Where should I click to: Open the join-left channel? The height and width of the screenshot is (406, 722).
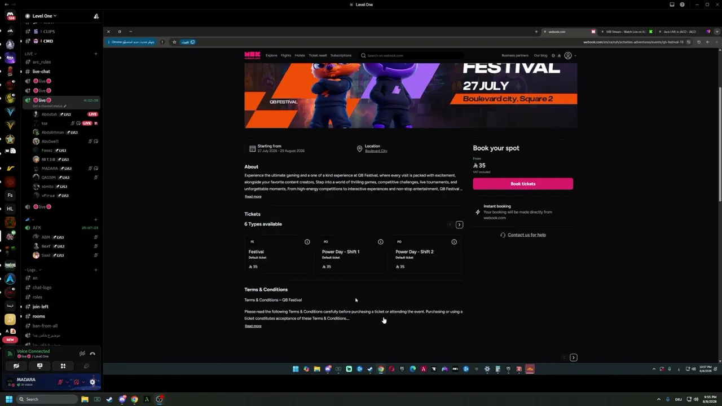coord(61,307)
